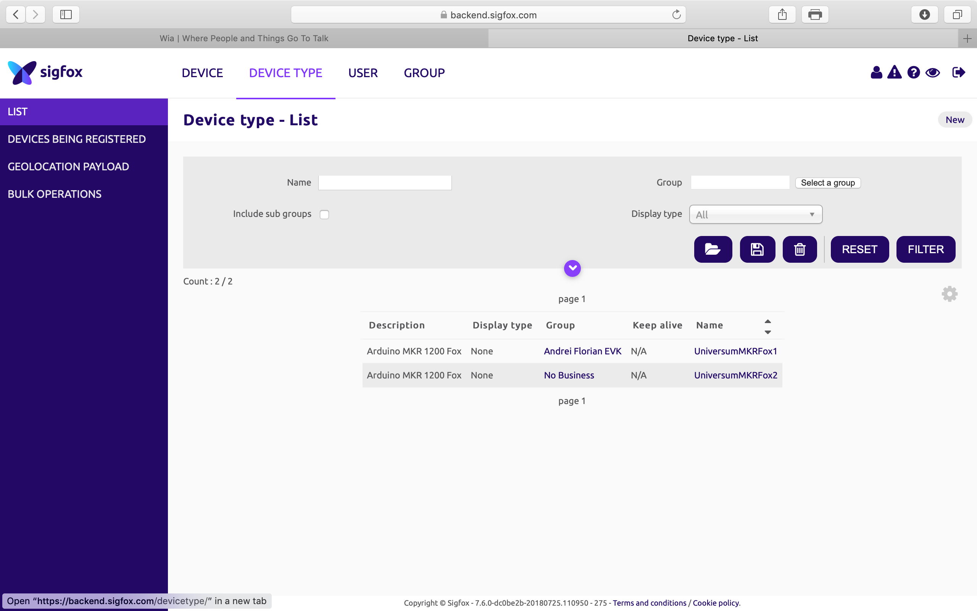Open warning alerts triangle icon

pos(894,73)
